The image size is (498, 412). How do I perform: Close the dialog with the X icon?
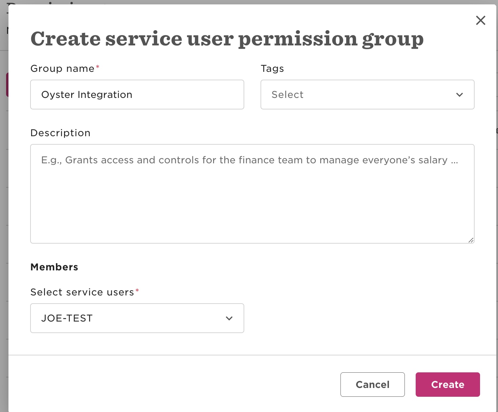pyautogui.click(x=480, y=20)
